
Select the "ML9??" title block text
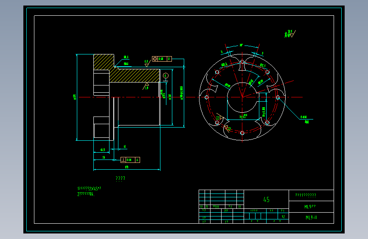[x=310, y=207]
